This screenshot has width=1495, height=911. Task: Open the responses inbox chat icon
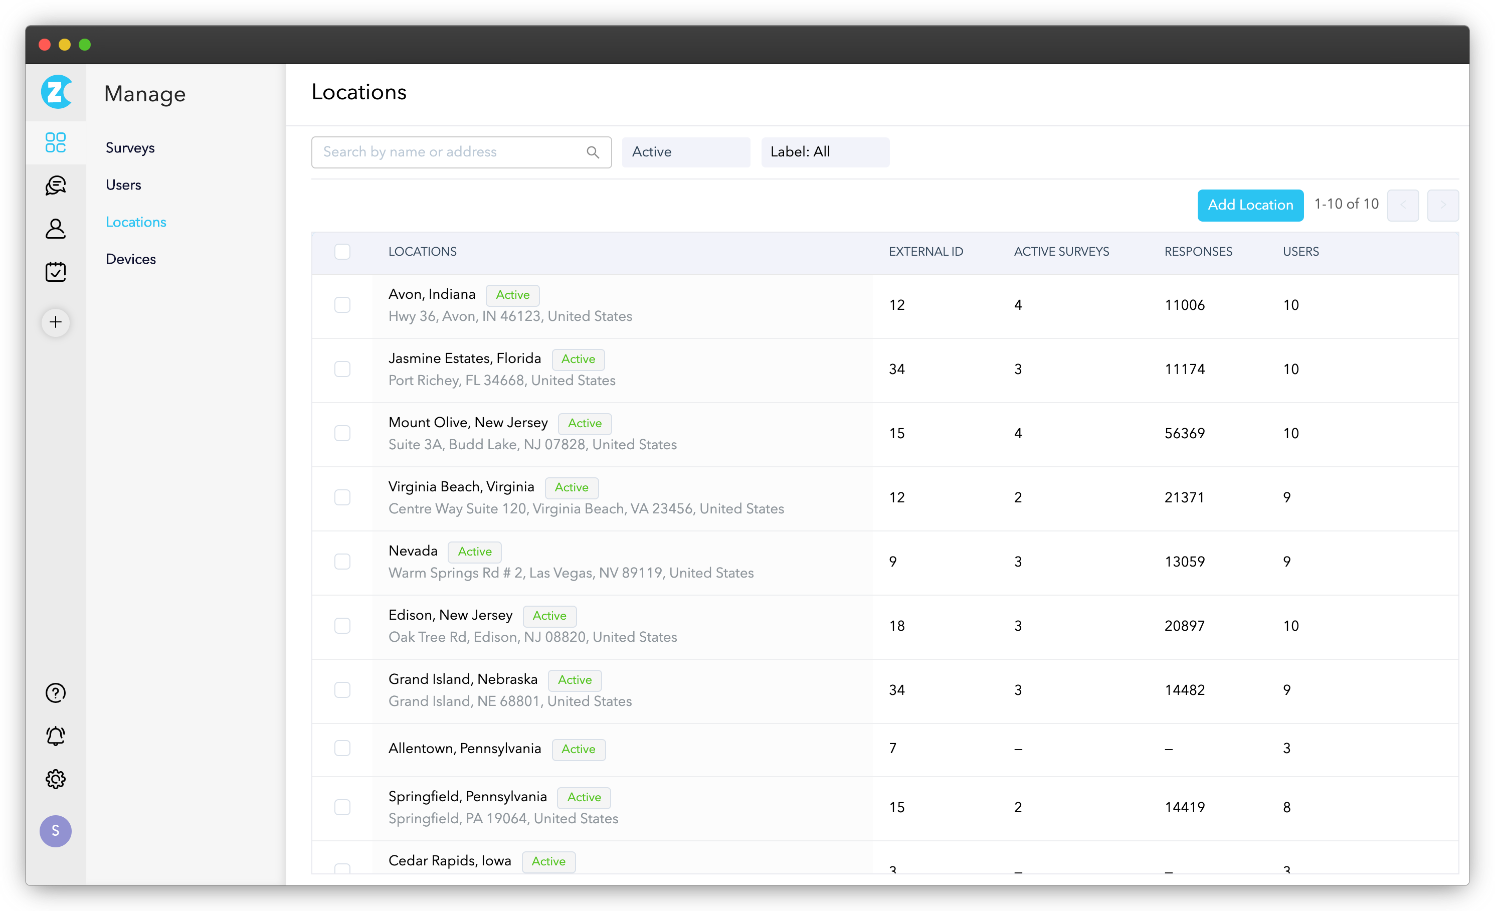(x=55, y=185)
